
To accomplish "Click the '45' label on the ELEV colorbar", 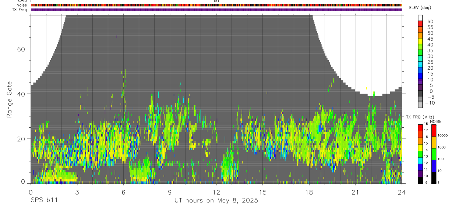I will click(x=430, y=39).
